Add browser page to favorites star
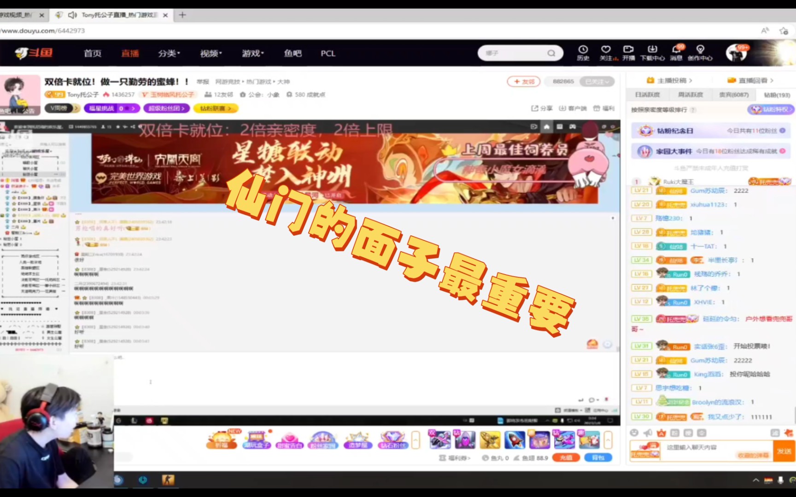Viewport: 796px width, 497px height. (784, 31)
